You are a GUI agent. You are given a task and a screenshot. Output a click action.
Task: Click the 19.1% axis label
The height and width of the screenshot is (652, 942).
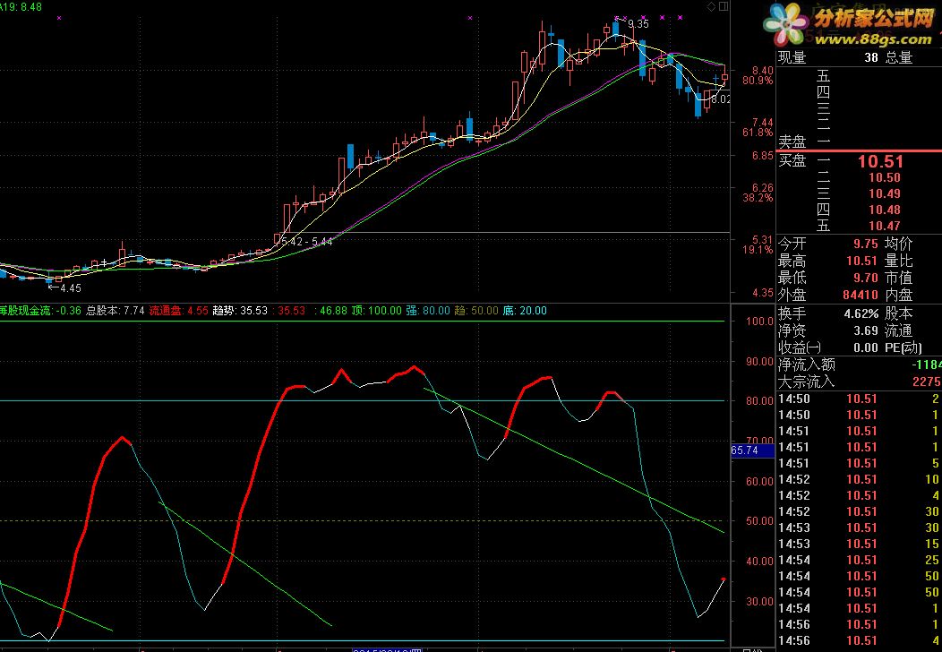758,250
